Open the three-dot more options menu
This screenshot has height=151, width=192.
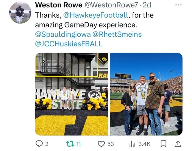(x=178, y=5)
